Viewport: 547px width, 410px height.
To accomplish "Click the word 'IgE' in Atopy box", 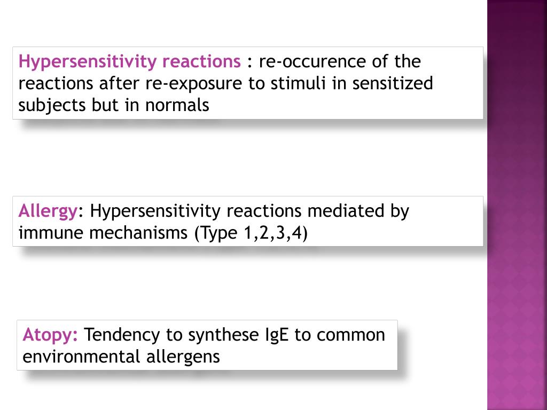I will (277, 335).
